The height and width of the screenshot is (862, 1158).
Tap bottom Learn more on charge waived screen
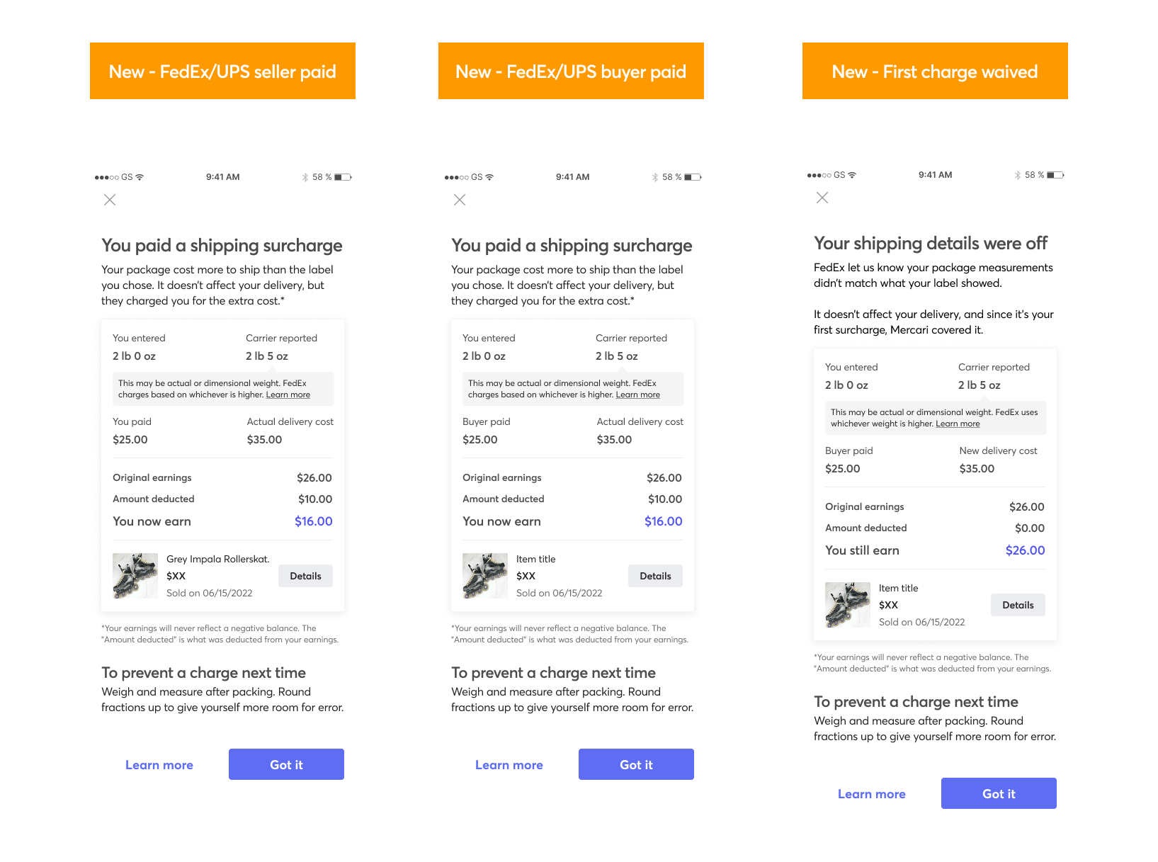pyautogui.click(x=872, y=794)
